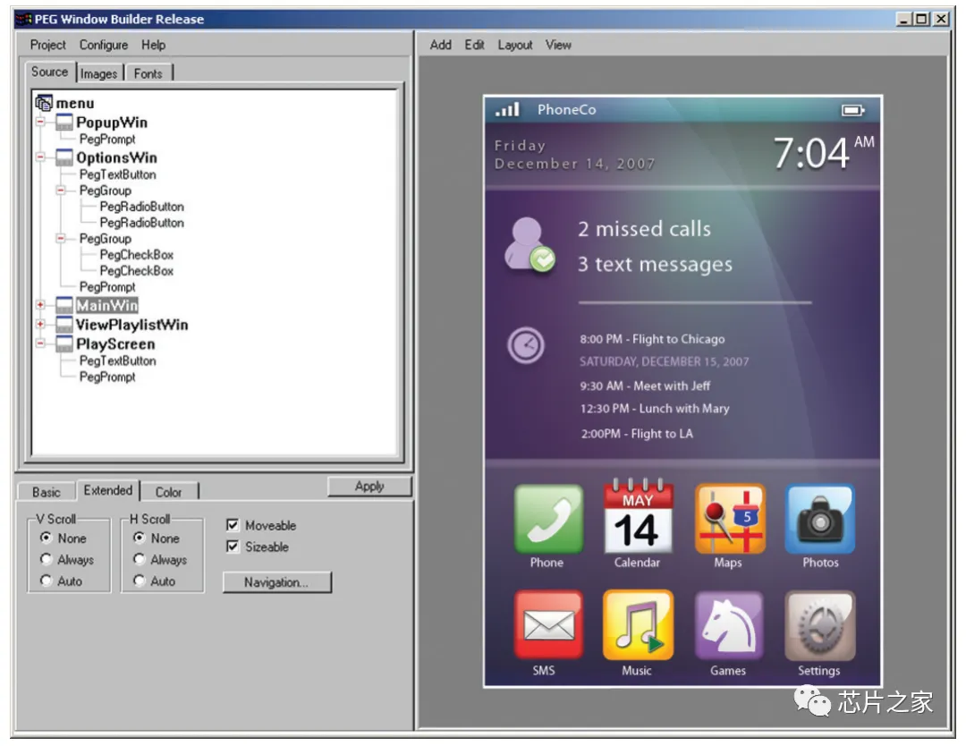The image size is (966, 746).
Task: Open the SMS envelope icon
Action: point(547,625)
